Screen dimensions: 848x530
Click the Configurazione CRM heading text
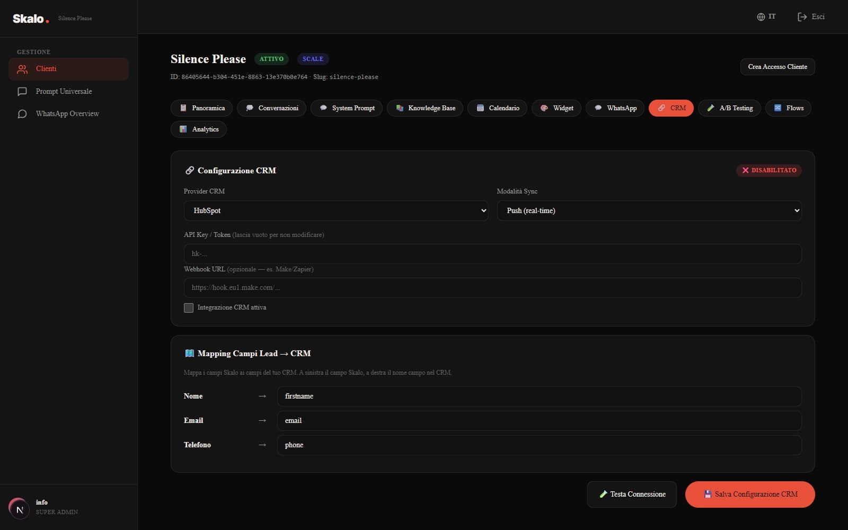pos(236,171)
